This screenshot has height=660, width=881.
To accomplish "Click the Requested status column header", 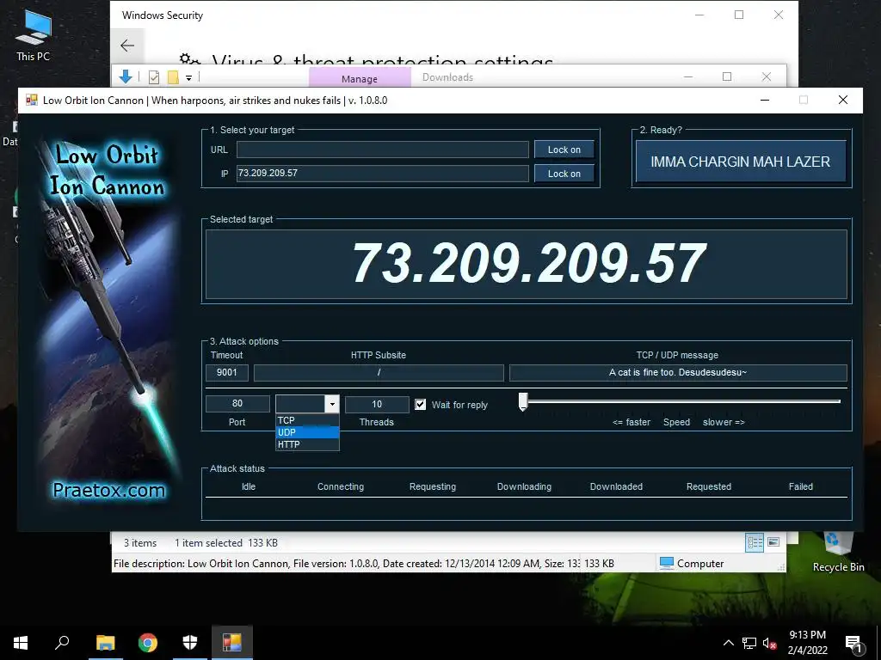I will click(709, 486).
